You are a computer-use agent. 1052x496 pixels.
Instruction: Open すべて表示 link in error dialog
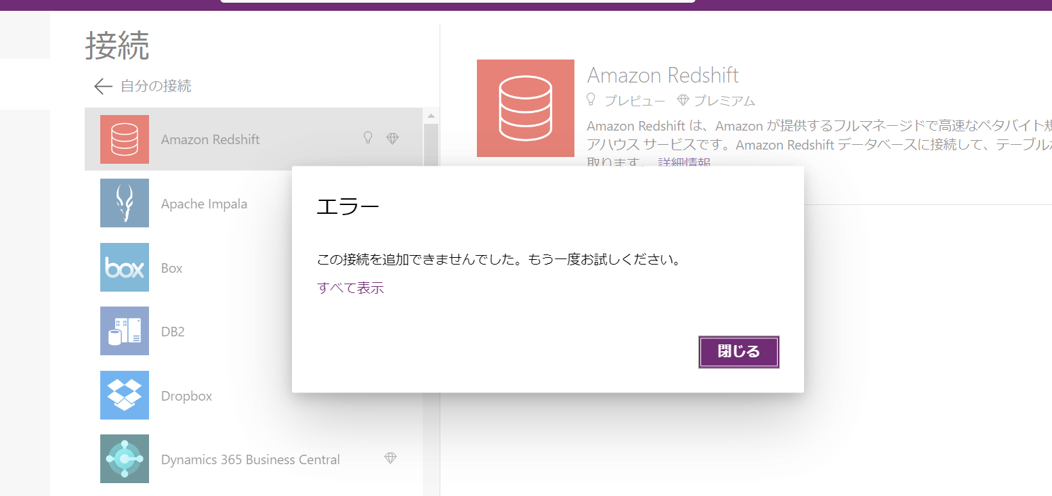pos(350,288)
